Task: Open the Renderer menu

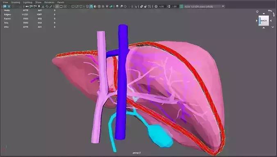Action: coord(49,2)
